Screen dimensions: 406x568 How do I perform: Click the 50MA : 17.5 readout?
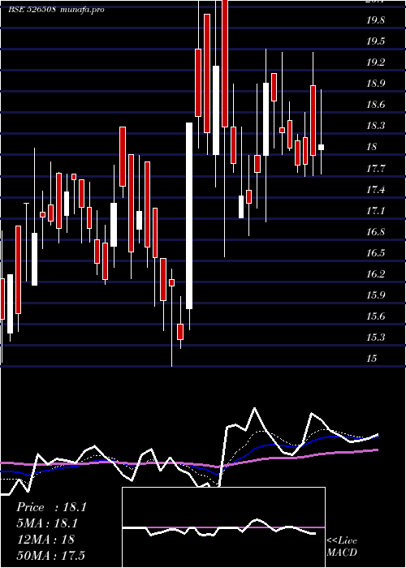[50, 555]
